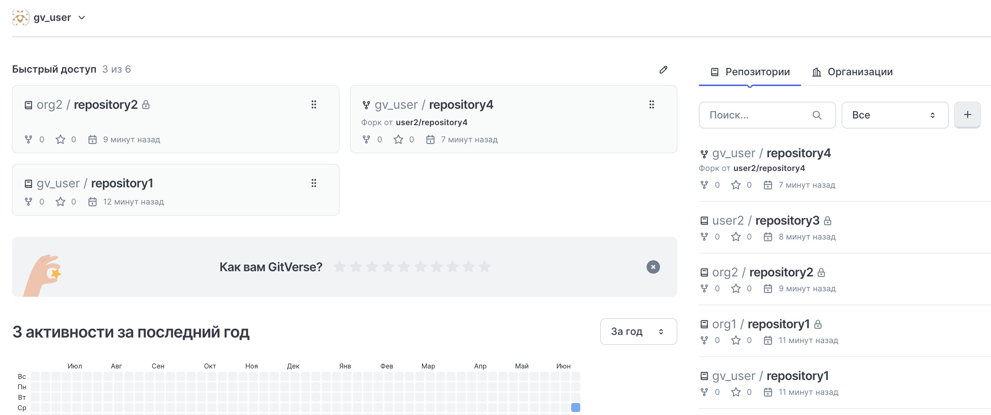Switch to the Репозитории tab
Viewport: 991px width, 415px height.
point(750,72)
